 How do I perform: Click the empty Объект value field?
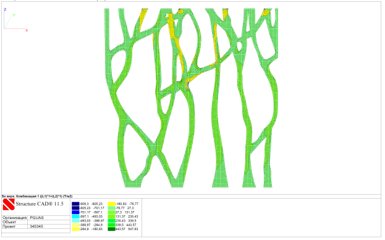coord(49,222)
